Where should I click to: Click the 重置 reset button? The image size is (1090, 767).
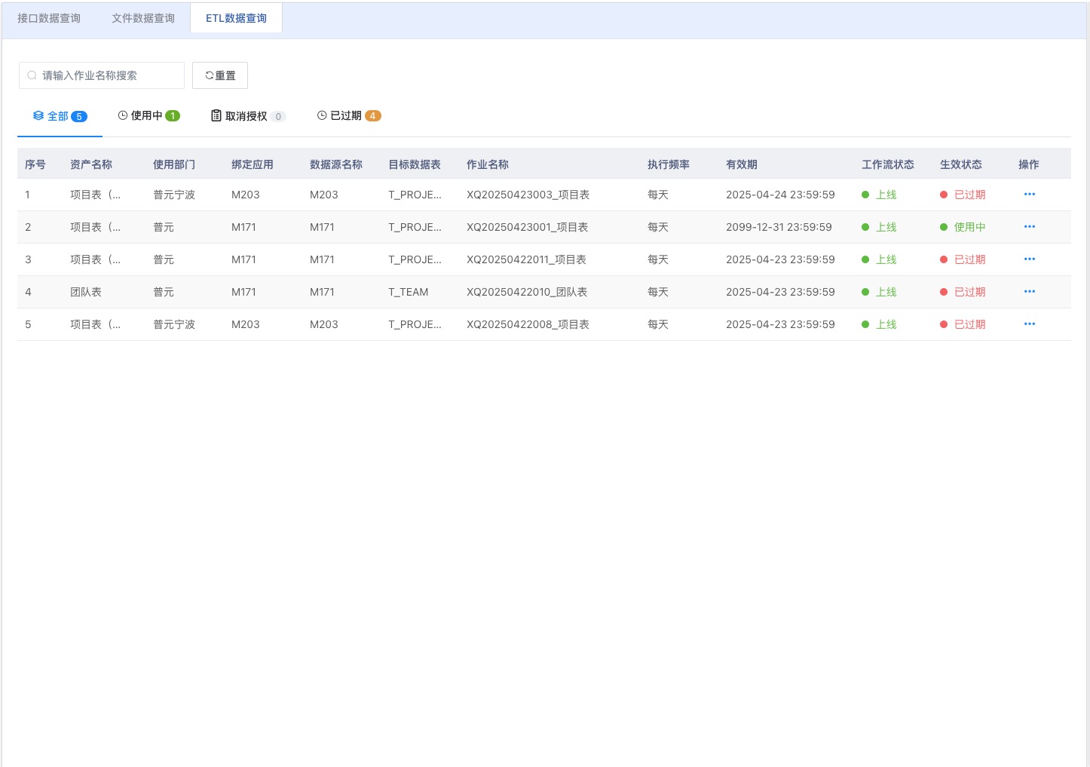(220, 75)
